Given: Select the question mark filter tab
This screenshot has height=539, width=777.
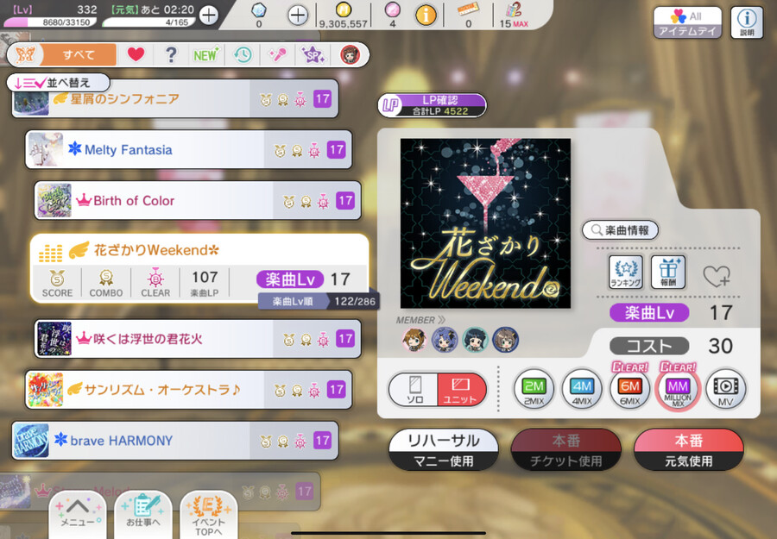Looking at the screenshot, I should tap(171, 54).
